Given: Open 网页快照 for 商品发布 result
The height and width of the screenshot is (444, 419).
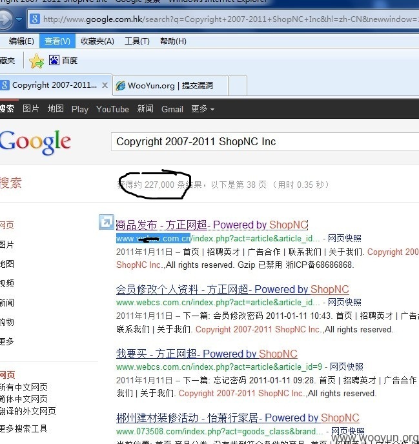Looking at the screenshot, I should 345,238.
